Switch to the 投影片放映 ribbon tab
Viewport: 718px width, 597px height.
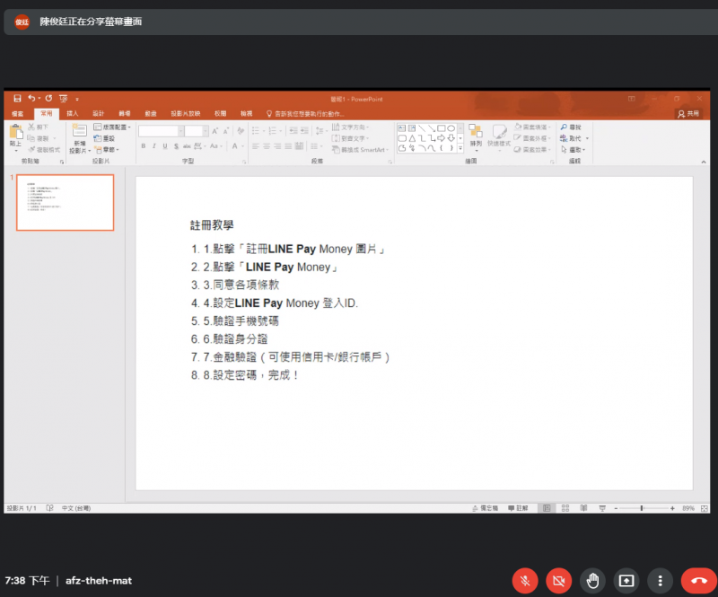[186, 114]
